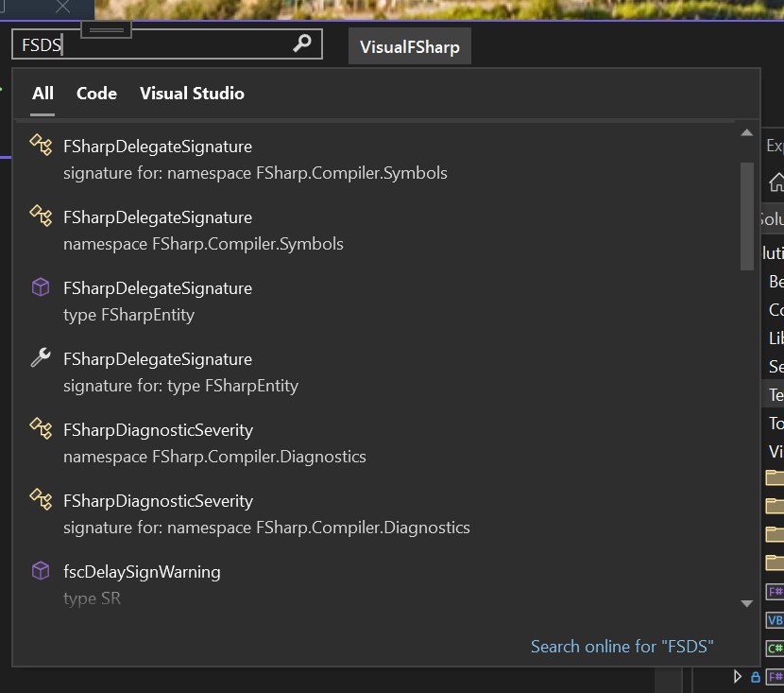This screenshot has height=693, width=784.
Task: Toggle the VisualFSharp search scope button
Action: 409,45
